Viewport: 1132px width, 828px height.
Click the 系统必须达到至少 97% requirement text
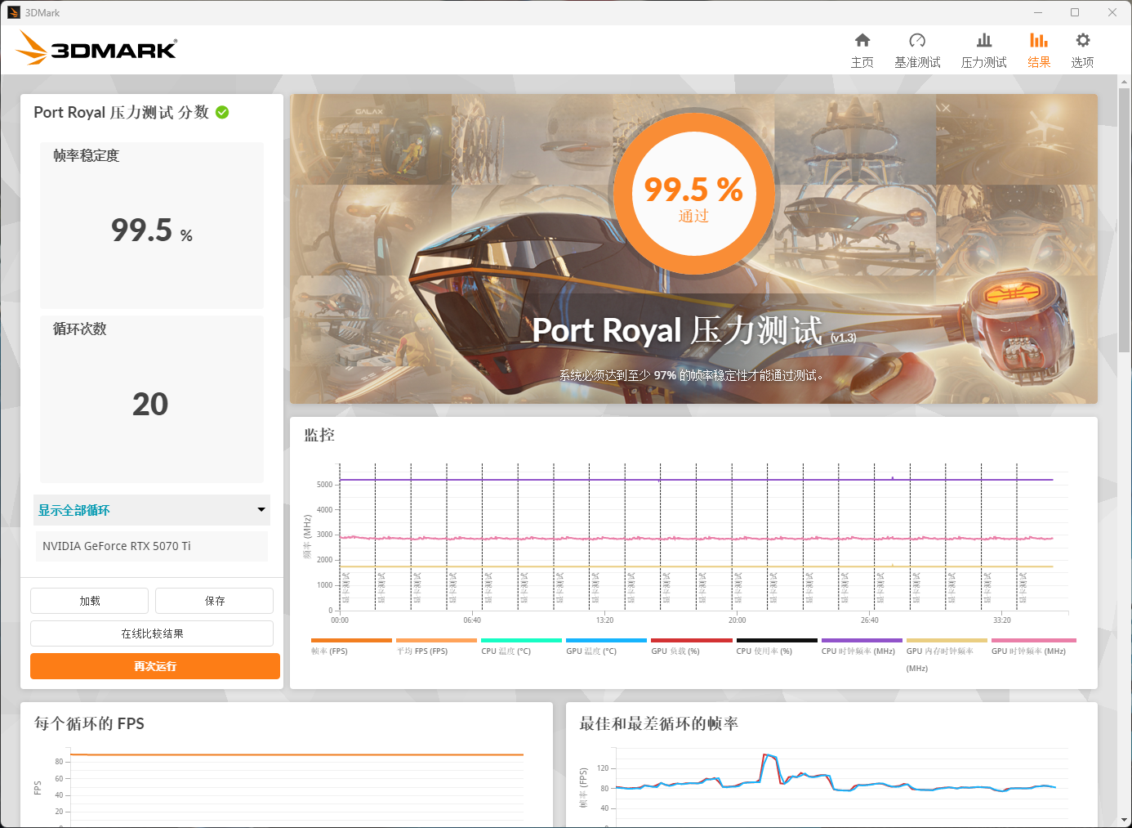click(693, 375)
